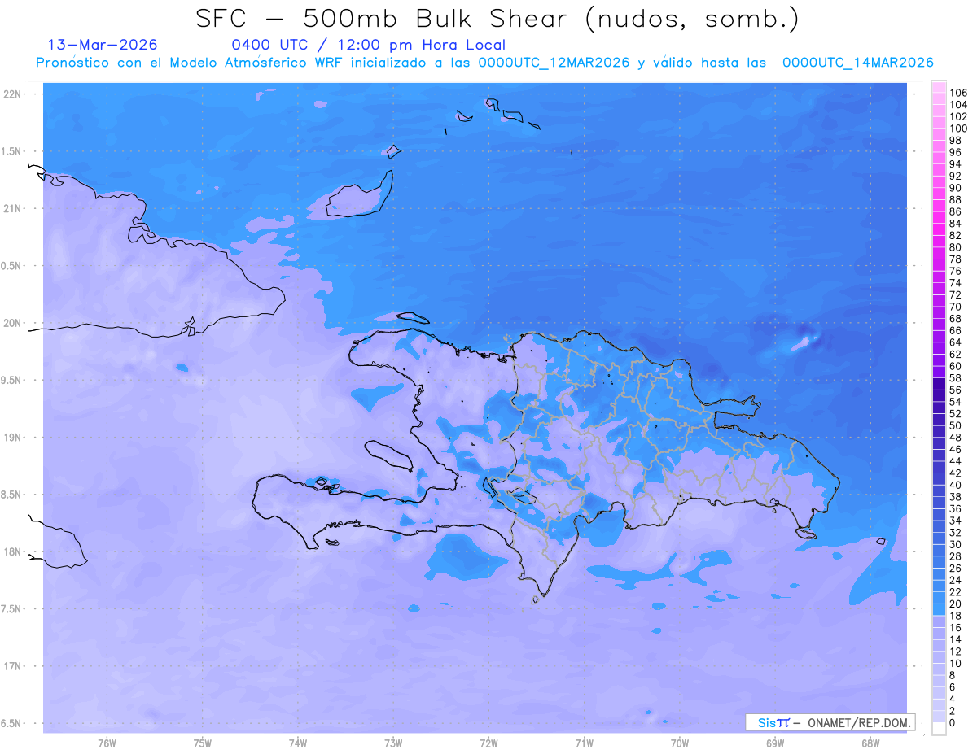
Task: Click the color scale value "0"
Action: coord(953,723)
